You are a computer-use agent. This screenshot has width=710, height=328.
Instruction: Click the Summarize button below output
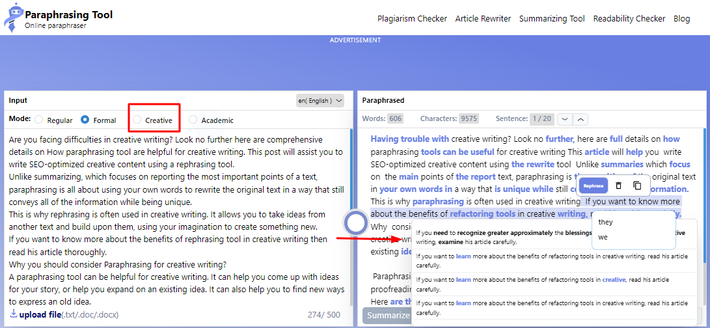tap(387, 316)
